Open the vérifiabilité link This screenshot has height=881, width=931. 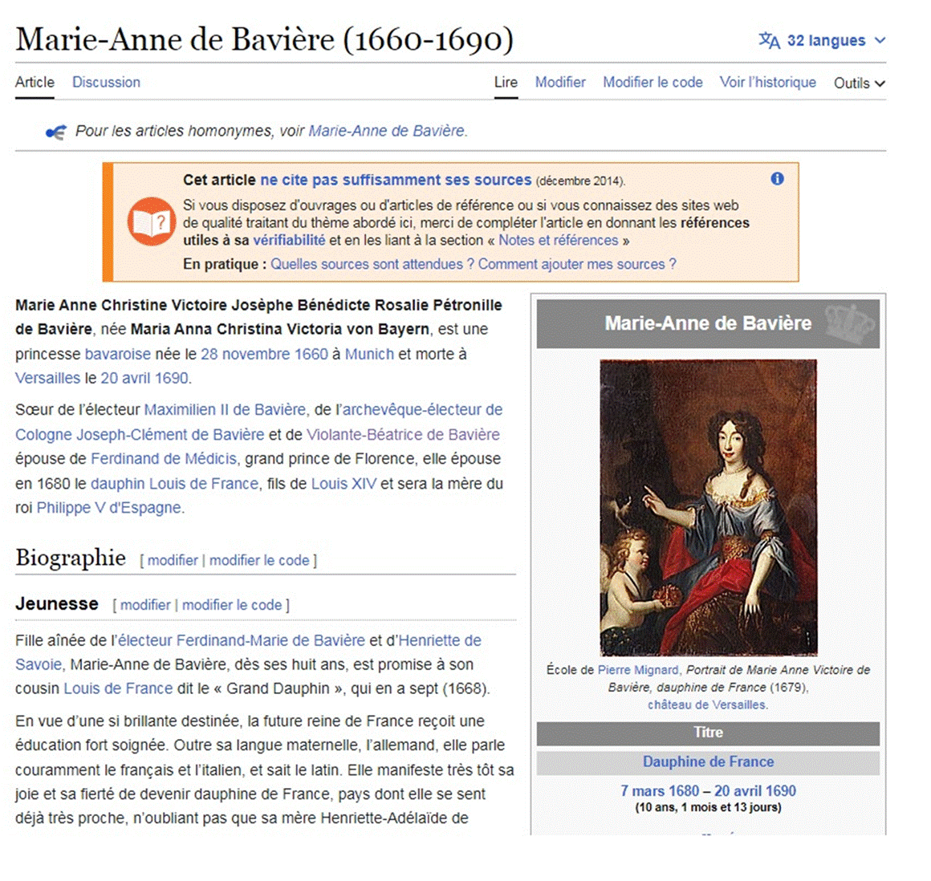coord(289,241)
